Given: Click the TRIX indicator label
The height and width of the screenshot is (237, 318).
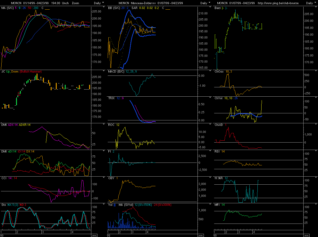Looking at the screenshot, I should point(111,98).
